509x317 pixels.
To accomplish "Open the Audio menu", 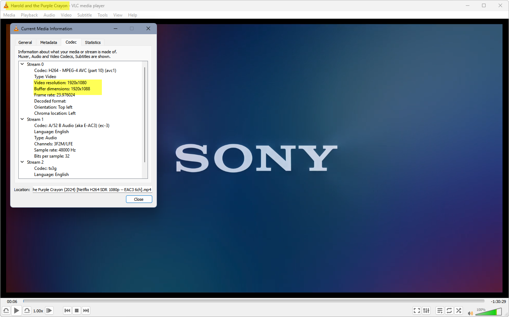I will [x=49, y=15].
